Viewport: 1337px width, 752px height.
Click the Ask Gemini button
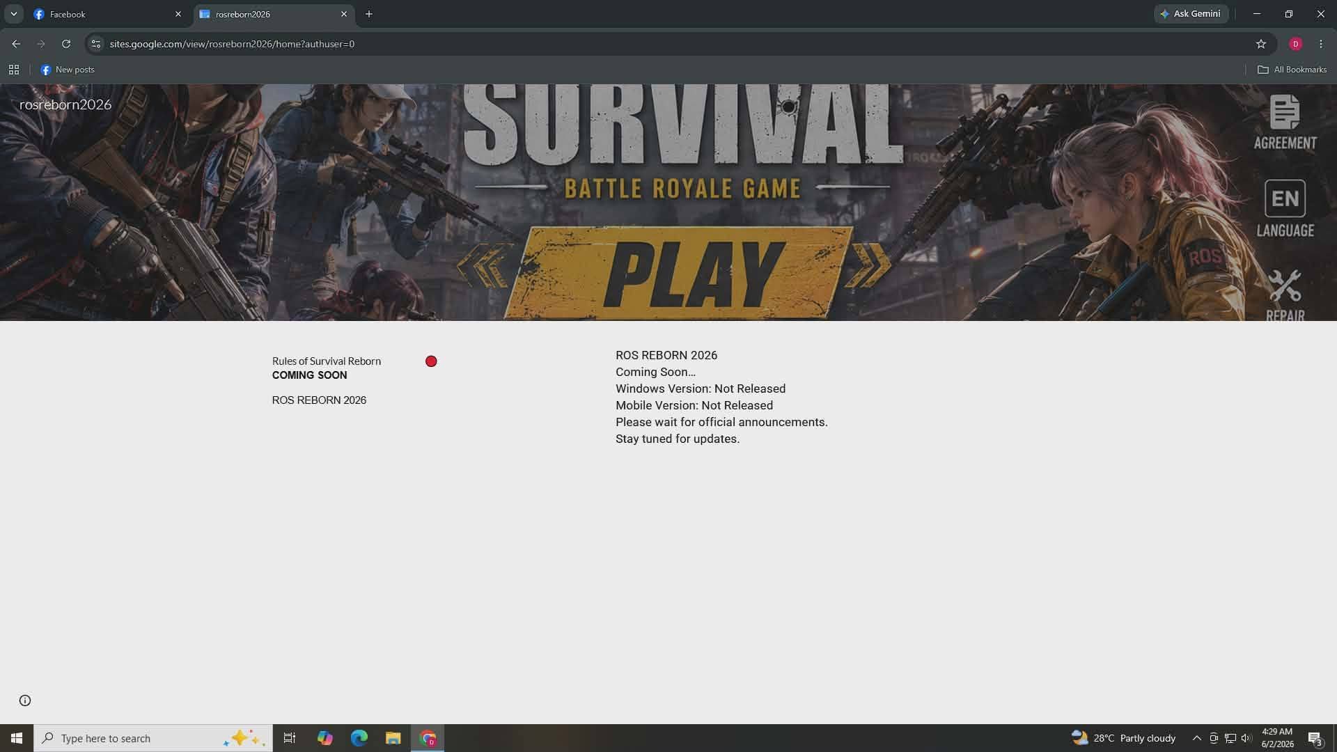pyautogui.click(x=1191, y=14)
